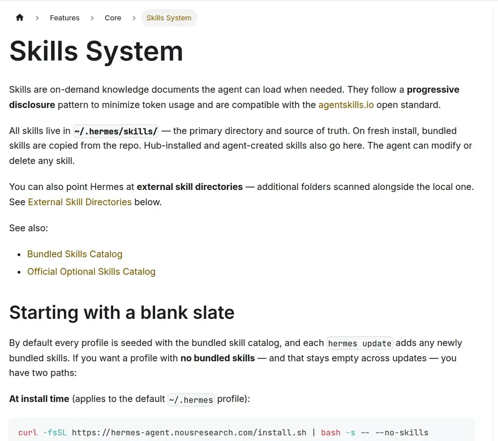The width and height of the screenshot is (498, 441).
Task: Click the ~/.hermes inline code
Action: tap(191, 399)
